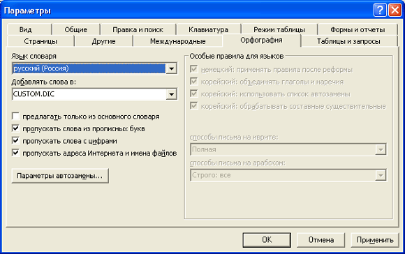Open the Общие tab

pos(75,30)
